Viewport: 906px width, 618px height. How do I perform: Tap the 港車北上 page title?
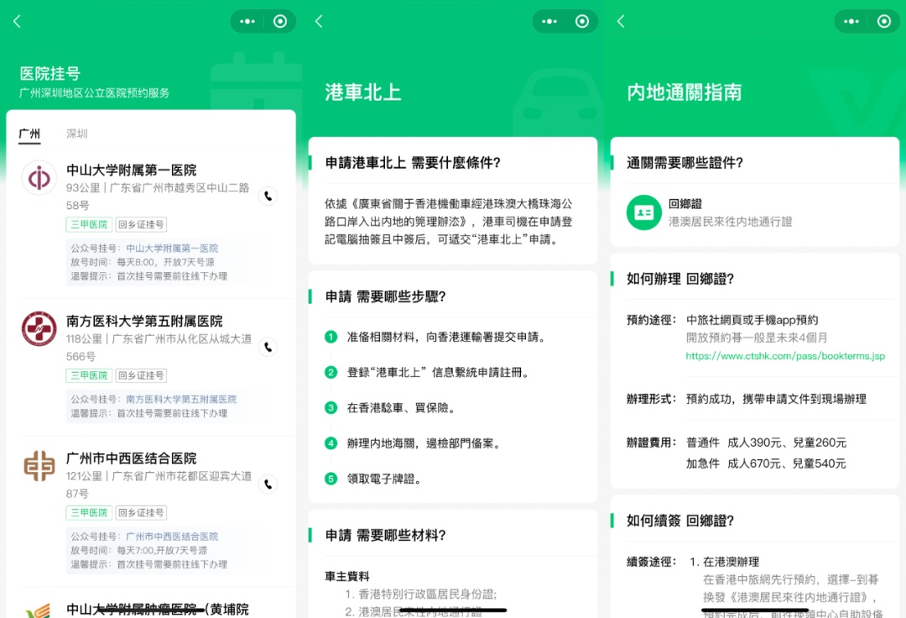(x=363, y=92)
